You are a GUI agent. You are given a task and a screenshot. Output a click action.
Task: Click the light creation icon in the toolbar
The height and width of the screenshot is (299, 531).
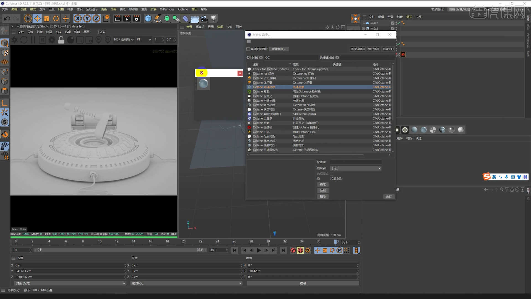pos(213,19)
